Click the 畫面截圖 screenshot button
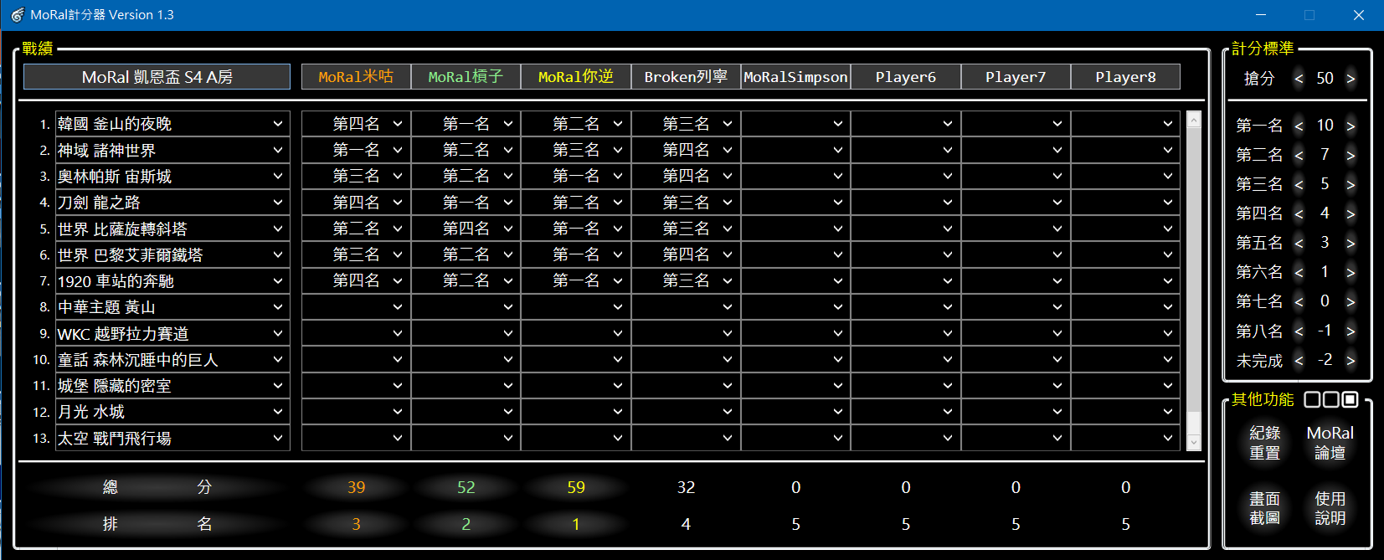Viewport: 1384px width, 560px height. [1264, 508]
